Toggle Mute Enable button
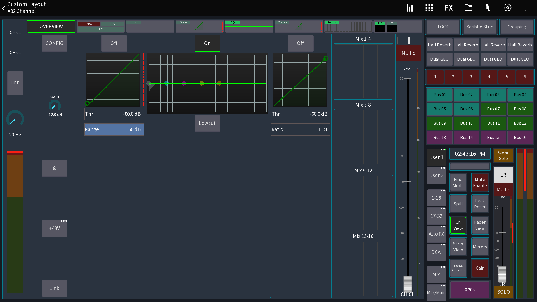Screen dimensions: 537x302 pyautogui.click(x=480, y=183)
